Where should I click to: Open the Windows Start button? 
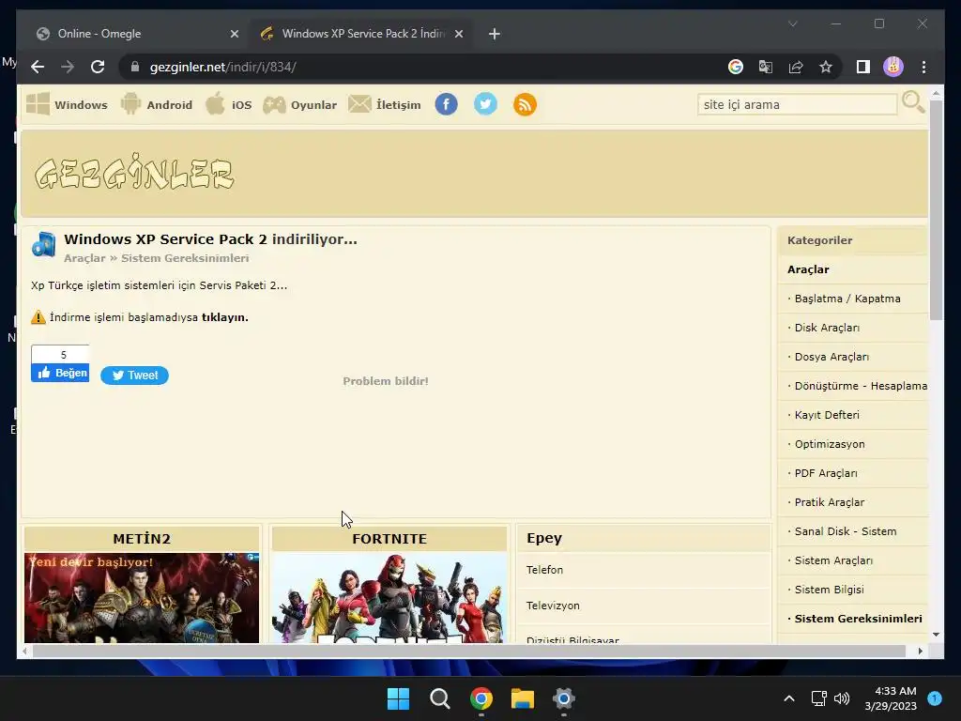coord(398,698)
